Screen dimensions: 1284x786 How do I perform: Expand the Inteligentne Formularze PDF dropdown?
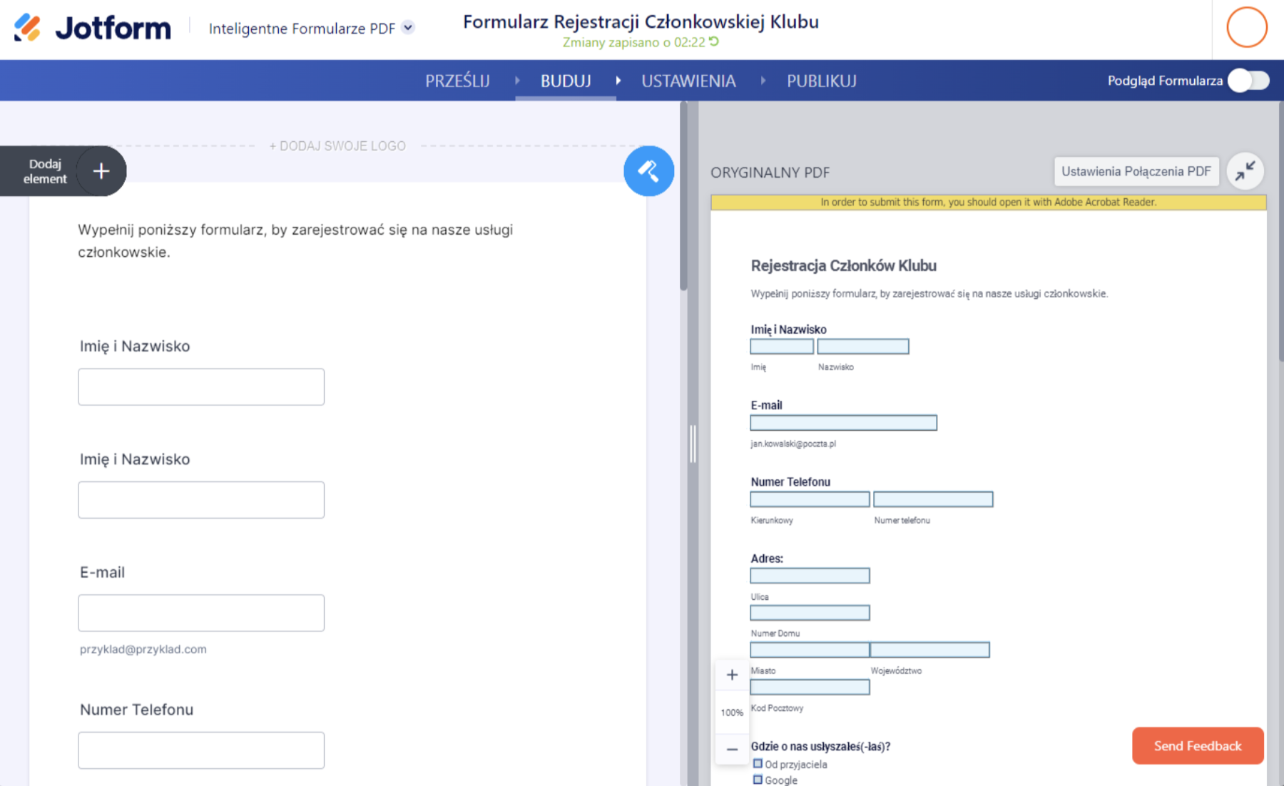408,28
